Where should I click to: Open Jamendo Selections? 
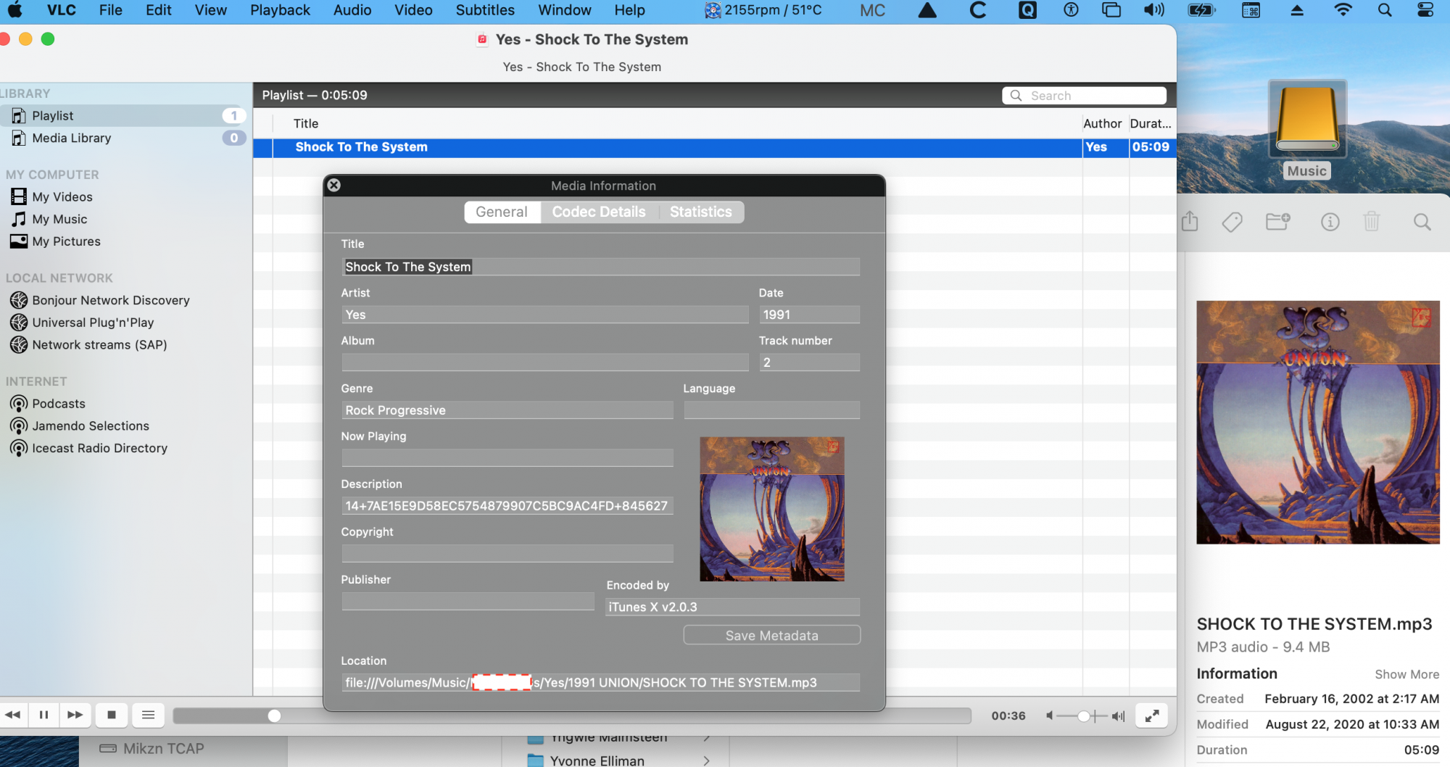coord(91,426)
